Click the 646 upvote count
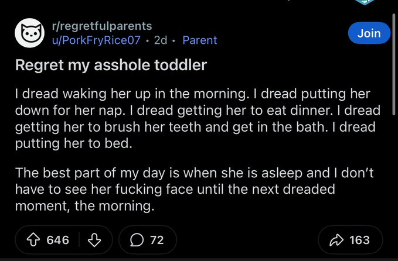 tap(57, 240)
